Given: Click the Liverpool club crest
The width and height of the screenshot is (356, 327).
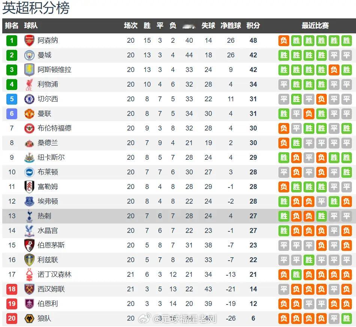Looking at the screenshot, I should (x=29, y=84).
